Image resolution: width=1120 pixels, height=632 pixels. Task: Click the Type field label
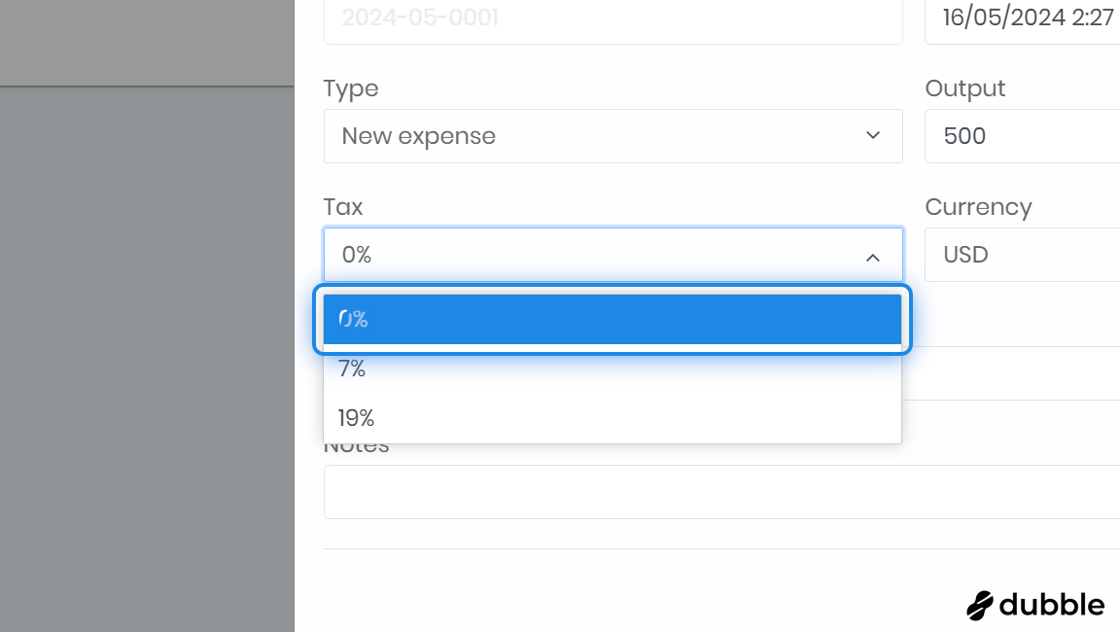click(x=351, y=88)
